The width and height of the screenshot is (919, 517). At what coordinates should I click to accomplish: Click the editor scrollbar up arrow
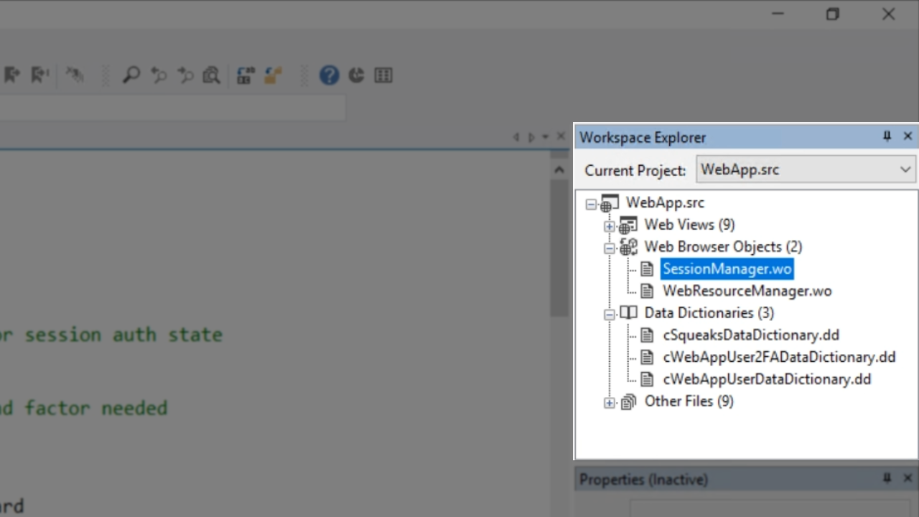click(x=559, y=169)
